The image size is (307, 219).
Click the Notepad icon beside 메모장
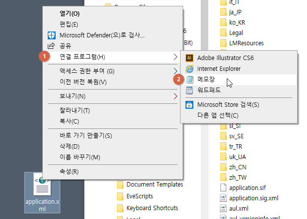189,80
